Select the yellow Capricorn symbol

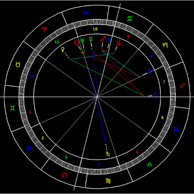[165, 45]
